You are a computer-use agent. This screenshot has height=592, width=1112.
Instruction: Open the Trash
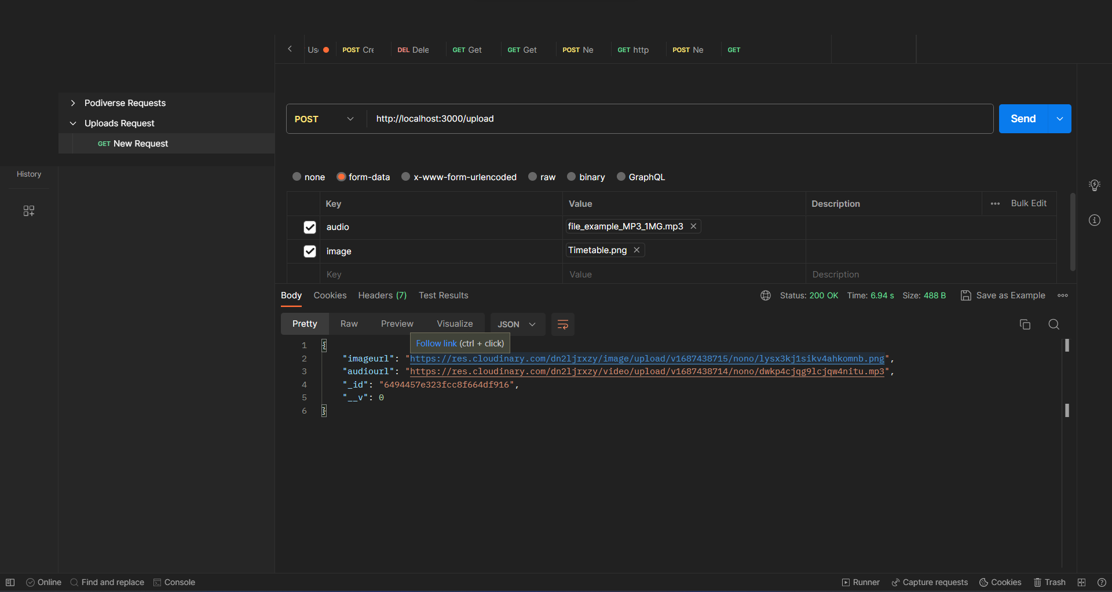1049,582
